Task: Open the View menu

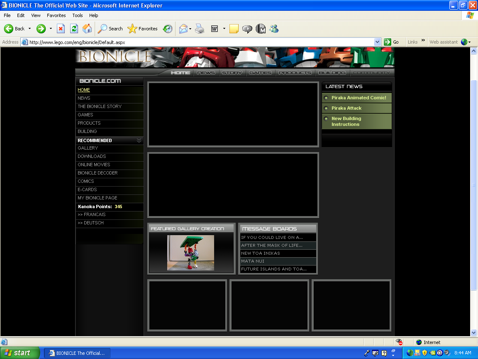Action: click(x=36, y=15)
